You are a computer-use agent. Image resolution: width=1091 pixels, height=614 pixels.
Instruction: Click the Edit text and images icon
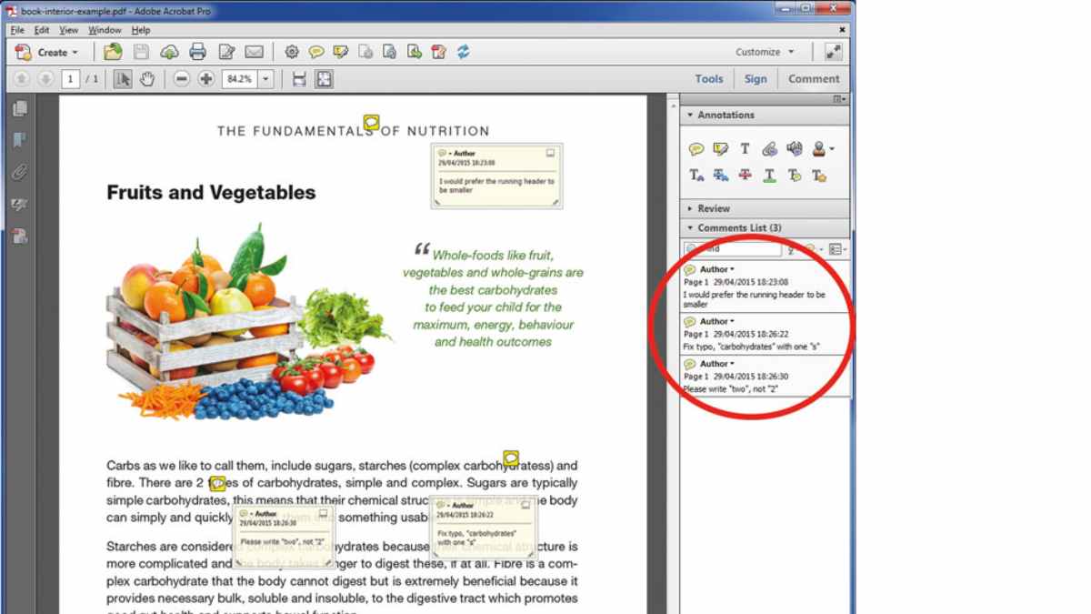tap(226, 52)
